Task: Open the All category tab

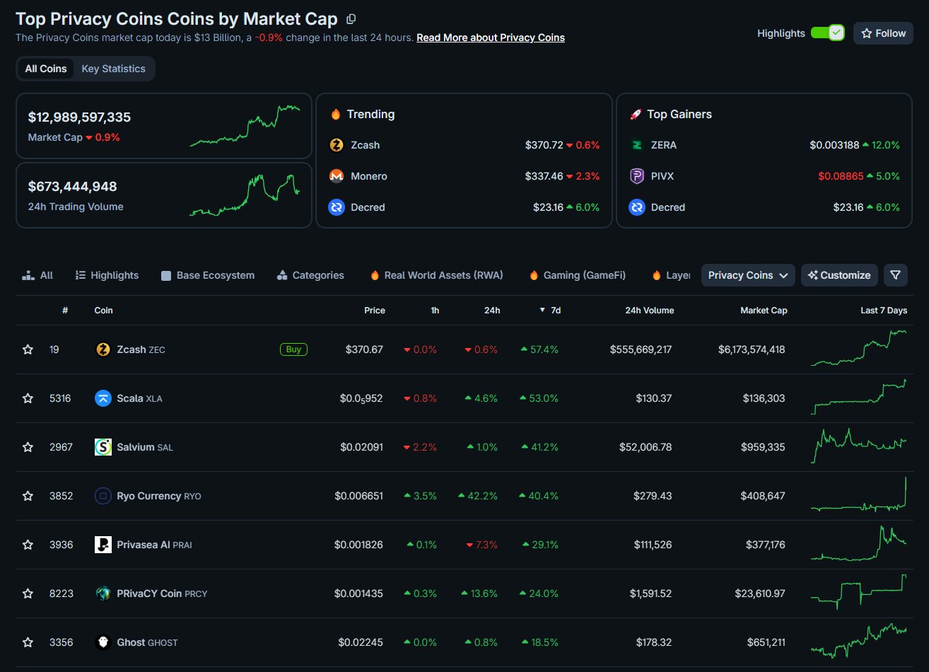Action: tap(38, 275)
